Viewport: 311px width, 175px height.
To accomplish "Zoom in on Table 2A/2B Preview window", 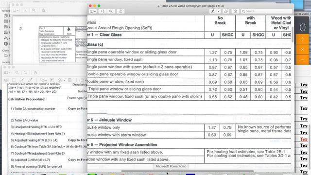I will (x=111, y=11).
